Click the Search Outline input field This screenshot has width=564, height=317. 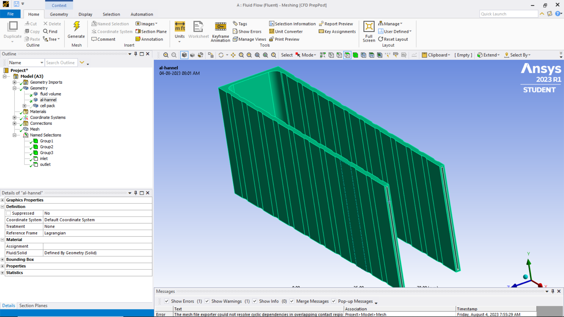coord(61,63)
